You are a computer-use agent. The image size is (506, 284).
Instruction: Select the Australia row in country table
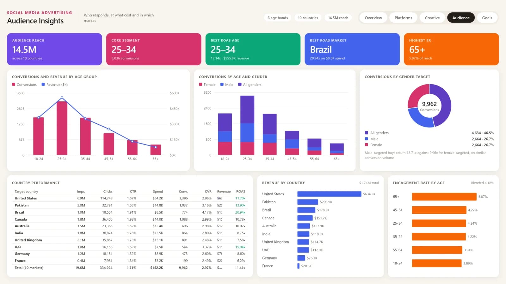tap(130, 226)
